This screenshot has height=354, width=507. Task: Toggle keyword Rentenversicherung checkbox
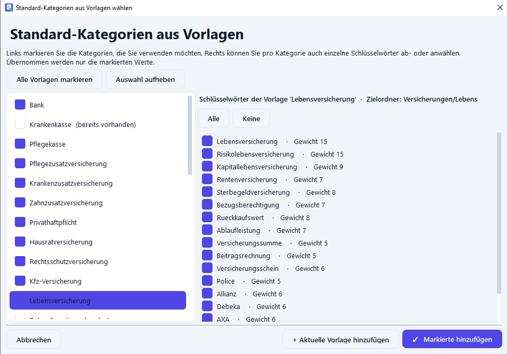[x=207, y=179]
